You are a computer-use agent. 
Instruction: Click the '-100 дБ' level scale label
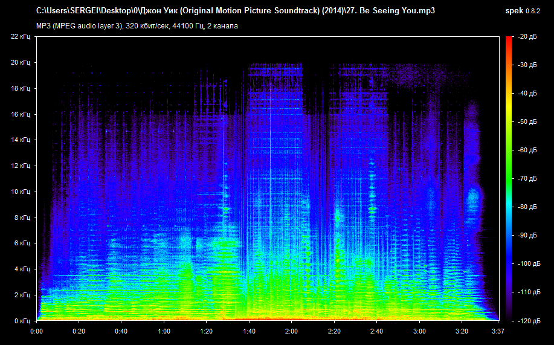pos(529,263)
